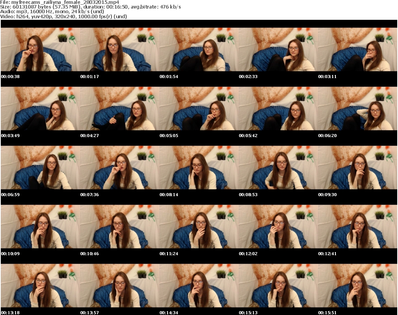Pick the video frame above 00:09:30

[358, 168]
